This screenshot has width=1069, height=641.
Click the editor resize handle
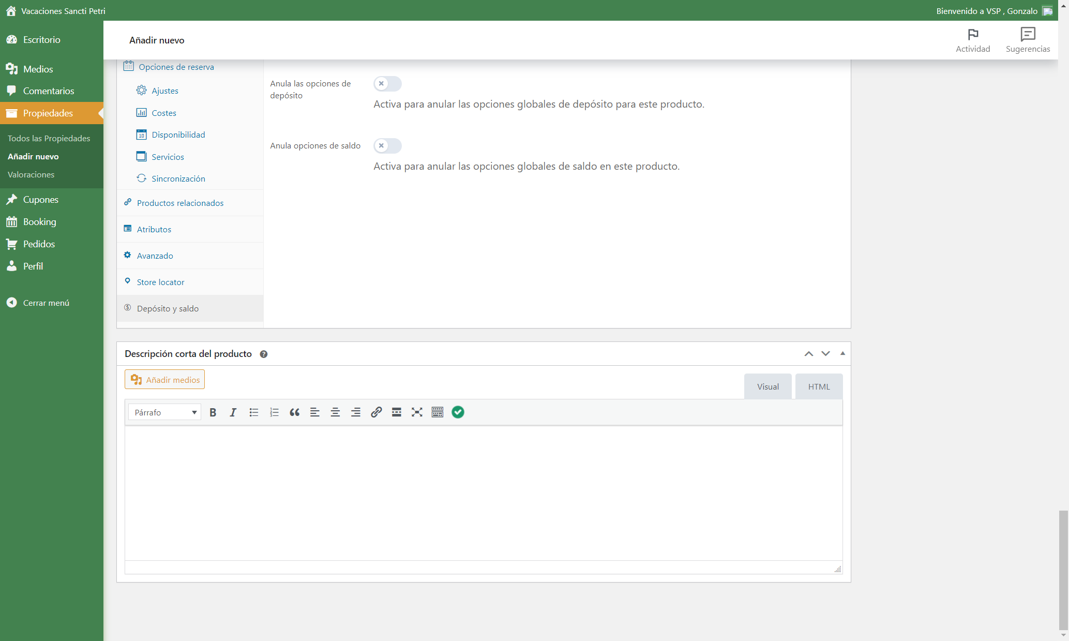coord(838,569)
